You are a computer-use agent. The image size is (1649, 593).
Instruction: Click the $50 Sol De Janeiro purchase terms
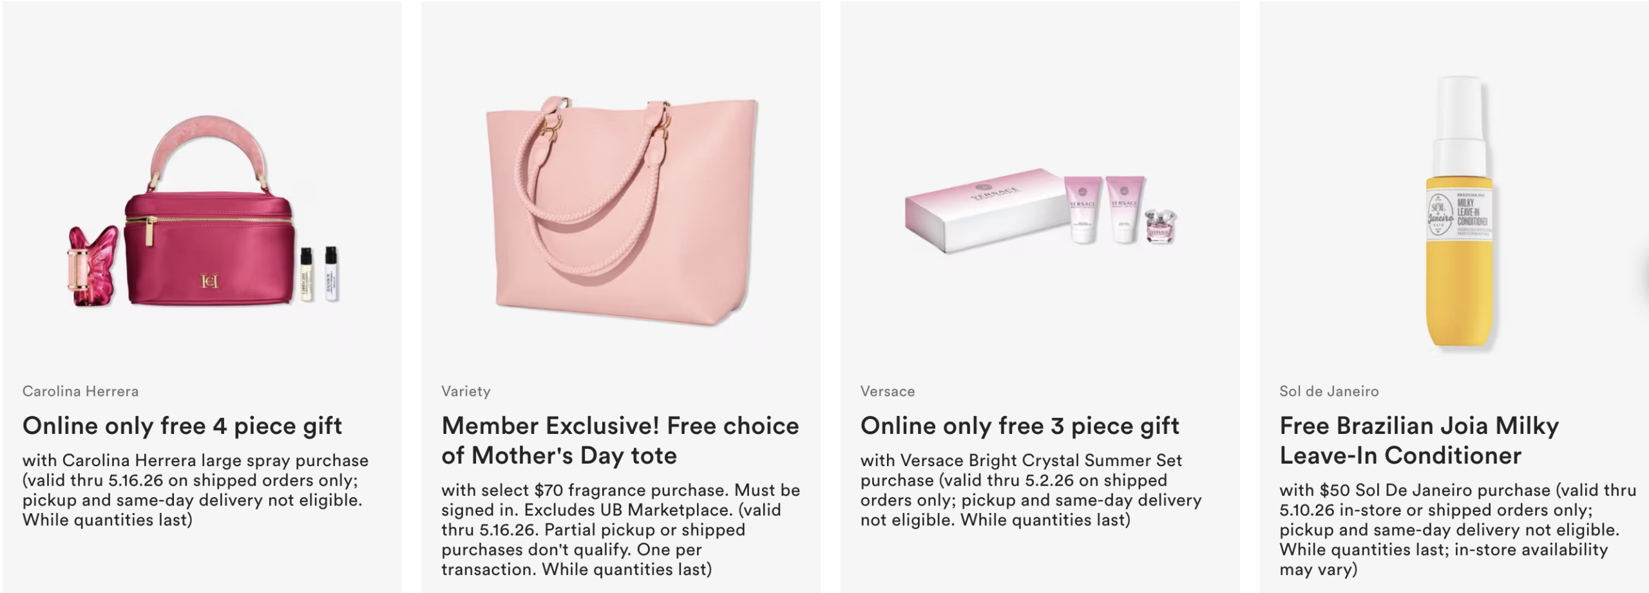click(x=1457, y=529)
